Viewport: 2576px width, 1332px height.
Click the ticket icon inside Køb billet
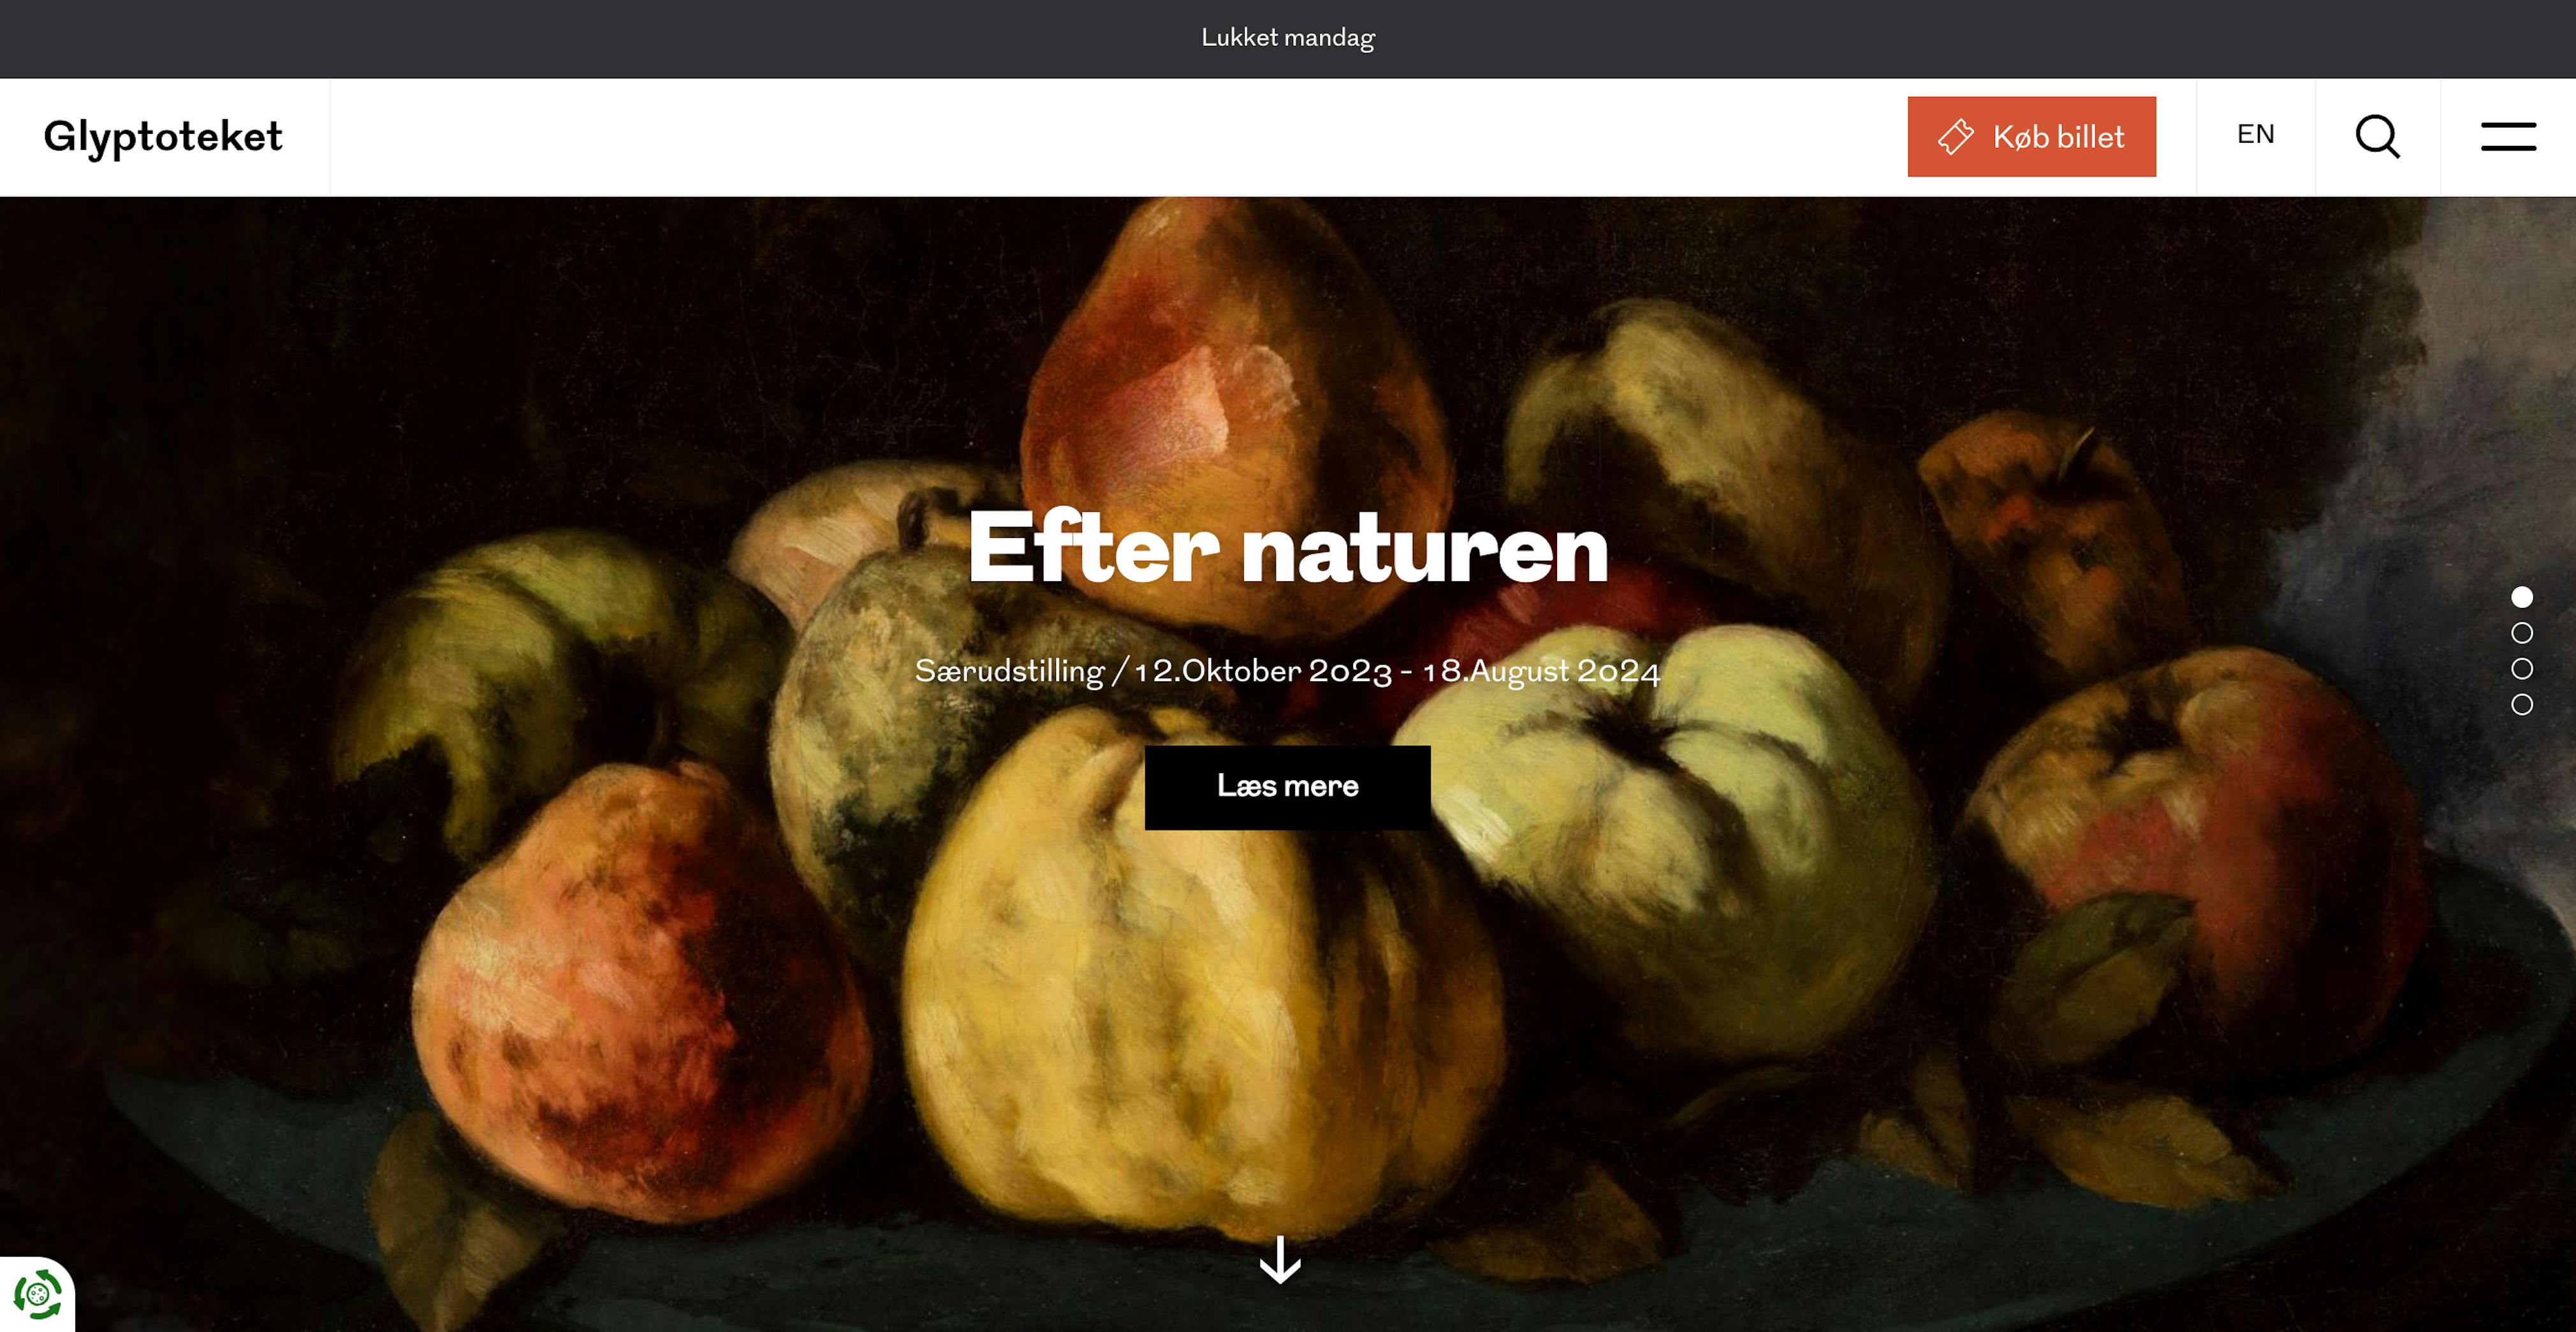pyautogui.click(x=1956, y=137)
